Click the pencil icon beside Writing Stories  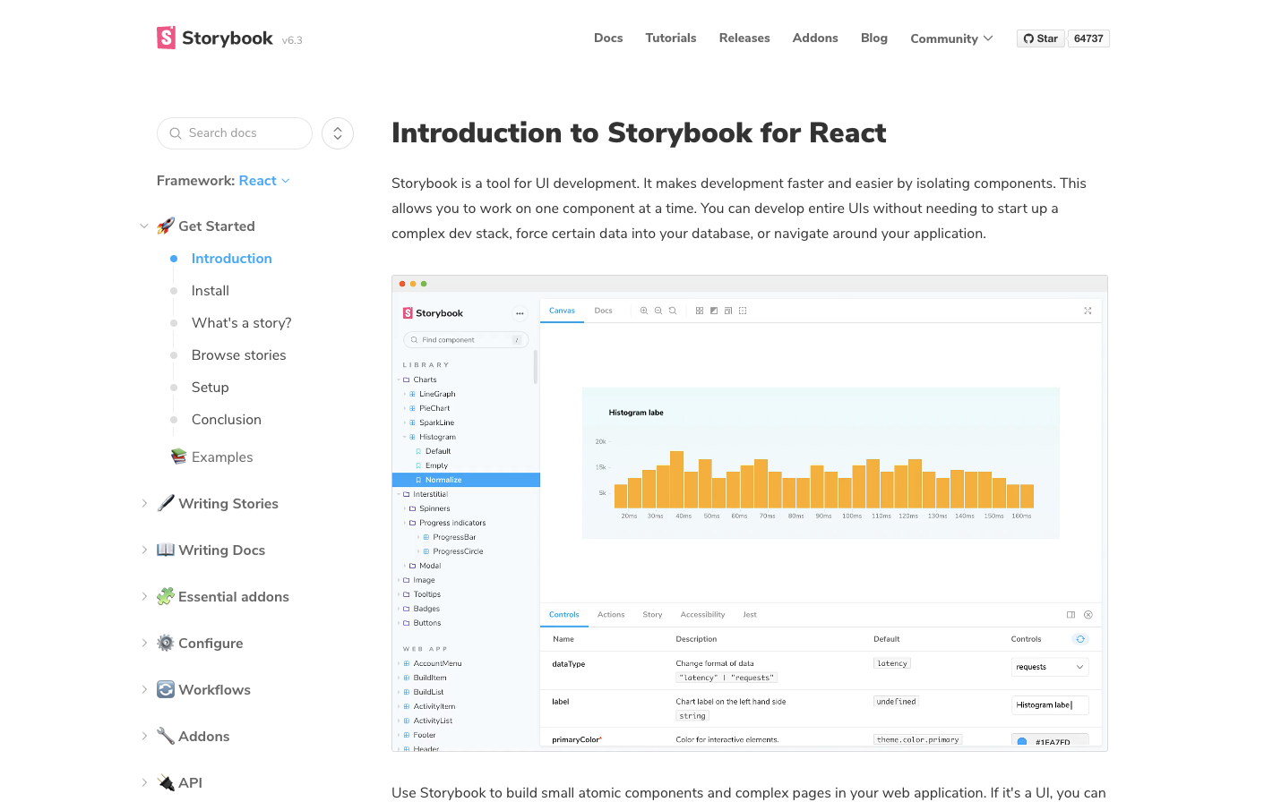tap(166, 503)
